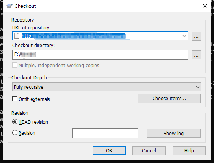Select the Revision radio button
214x163 pixels.
(15, 133)
